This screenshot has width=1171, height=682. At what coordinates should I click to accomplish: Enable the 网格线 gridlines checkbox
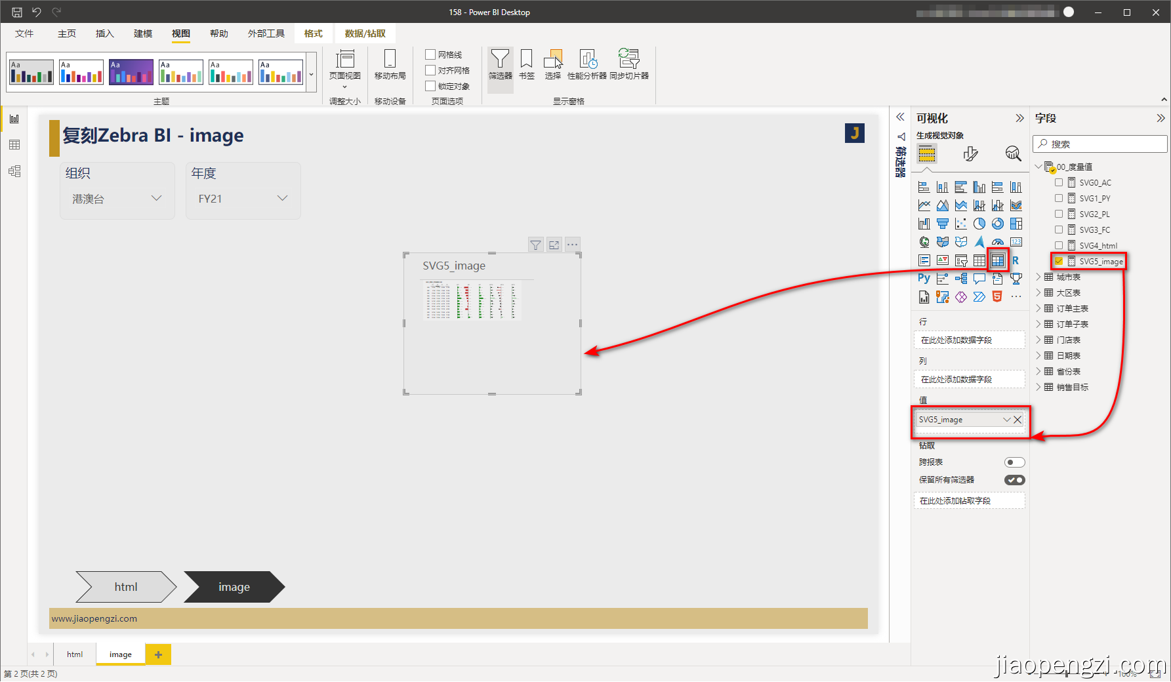click(x=431, y=54)
